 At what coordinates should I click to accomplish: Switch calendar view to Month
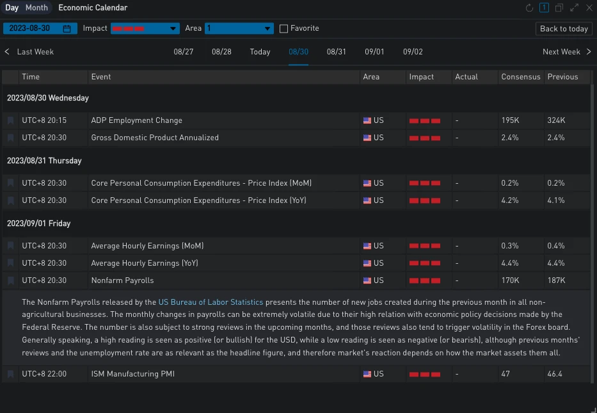36,8
